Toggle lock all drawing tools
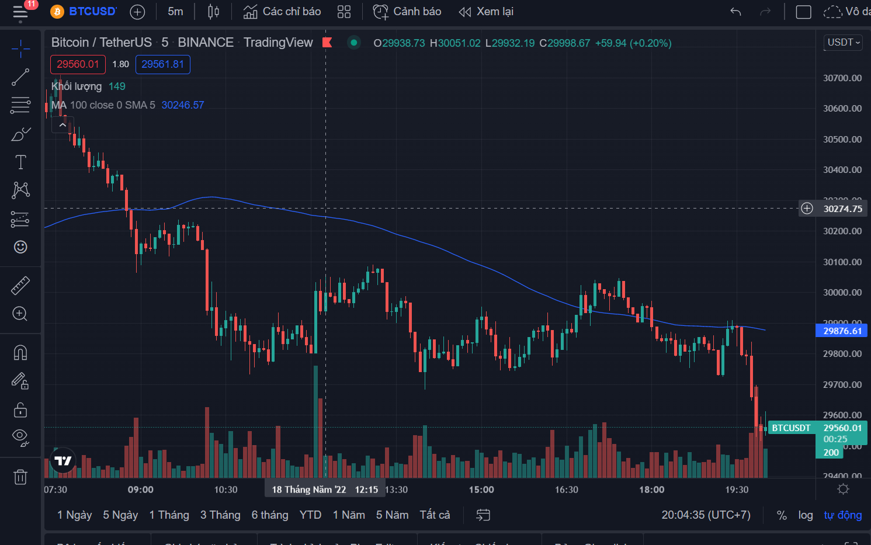Image resolution: width=871 pixels, height=545 pixels. click(20, 410)
